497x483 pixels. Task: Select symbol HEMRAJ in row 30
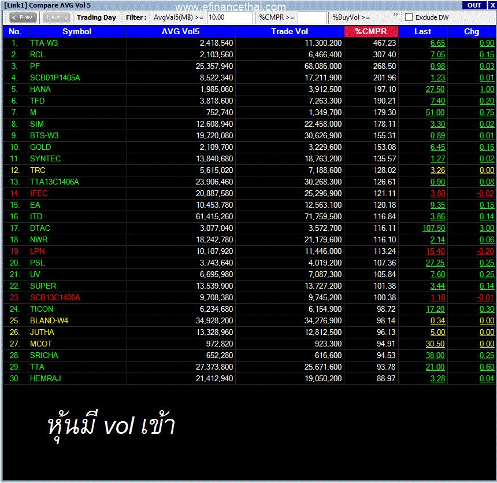46,379
